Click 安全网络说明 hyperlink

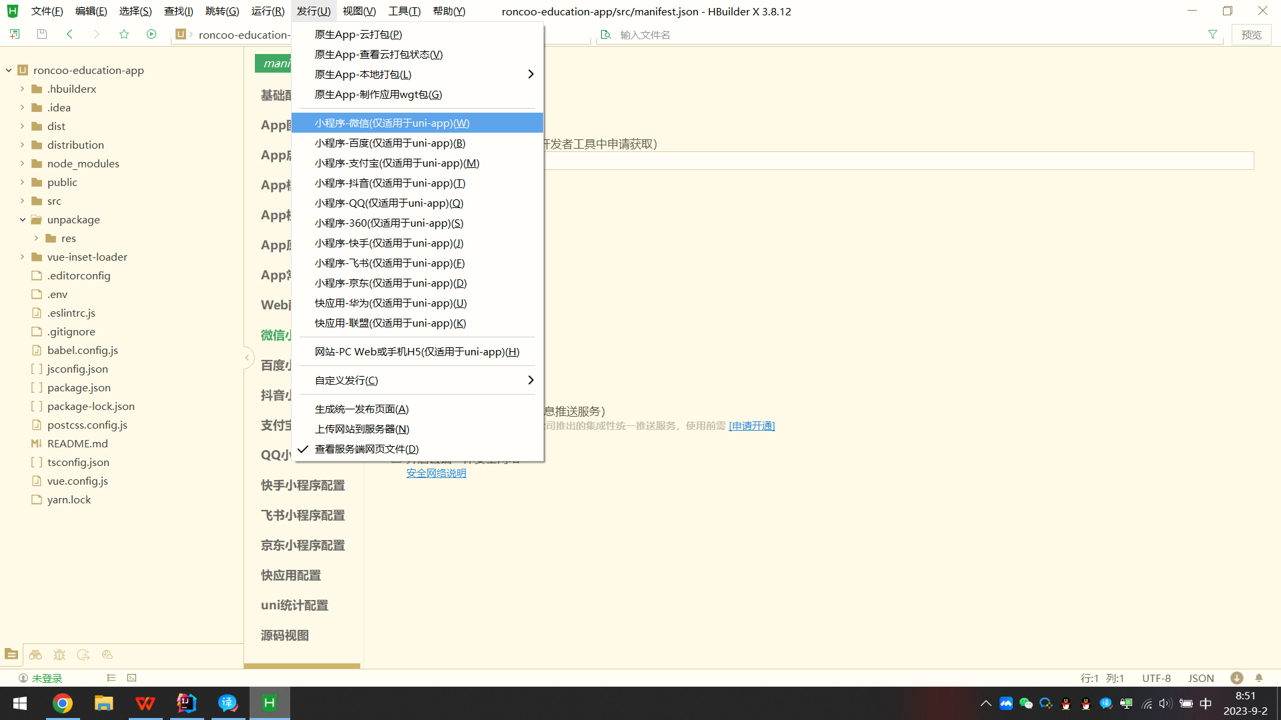[436, 473]
